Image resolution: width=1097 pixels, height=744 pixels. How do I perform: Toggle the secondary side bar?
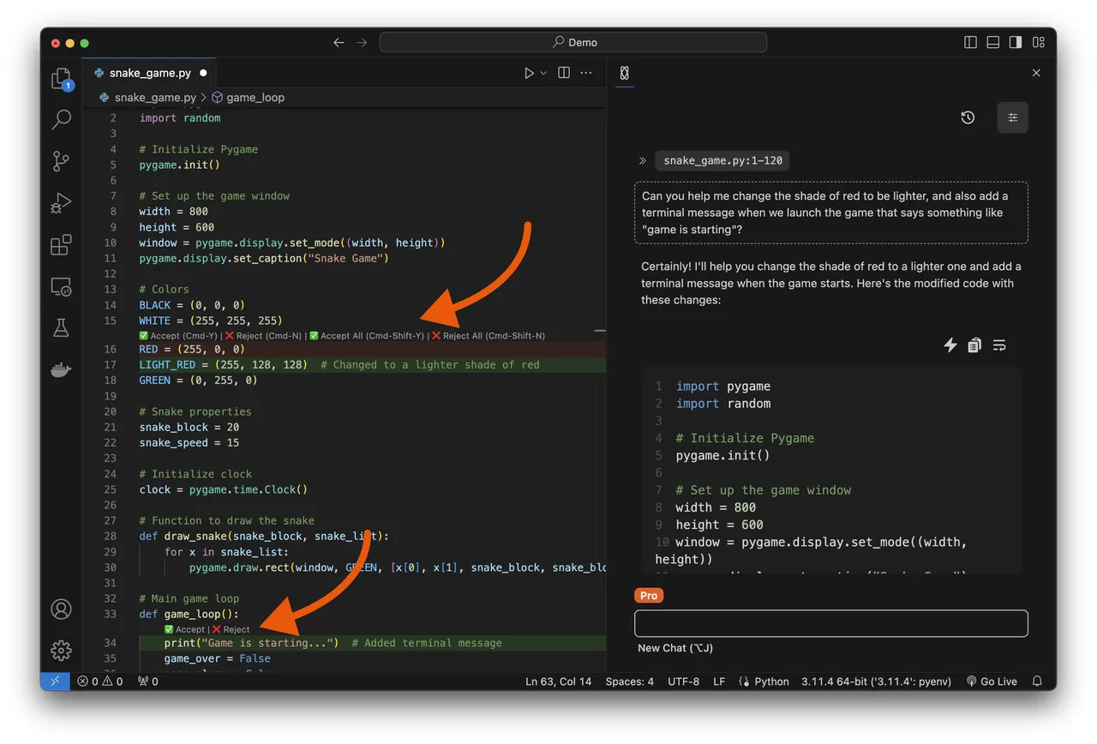pos(1016,42)
